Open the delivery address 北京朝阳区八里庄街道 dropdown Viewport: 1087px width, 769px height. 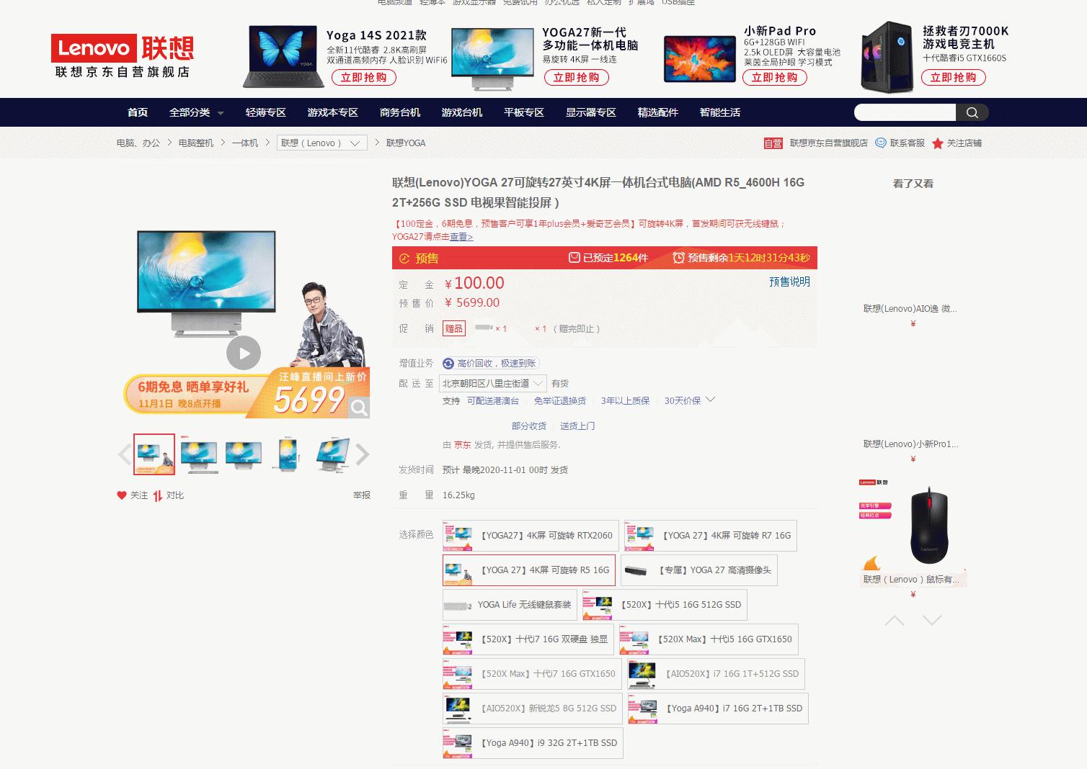pyautogui.click(x=492, y=383)
